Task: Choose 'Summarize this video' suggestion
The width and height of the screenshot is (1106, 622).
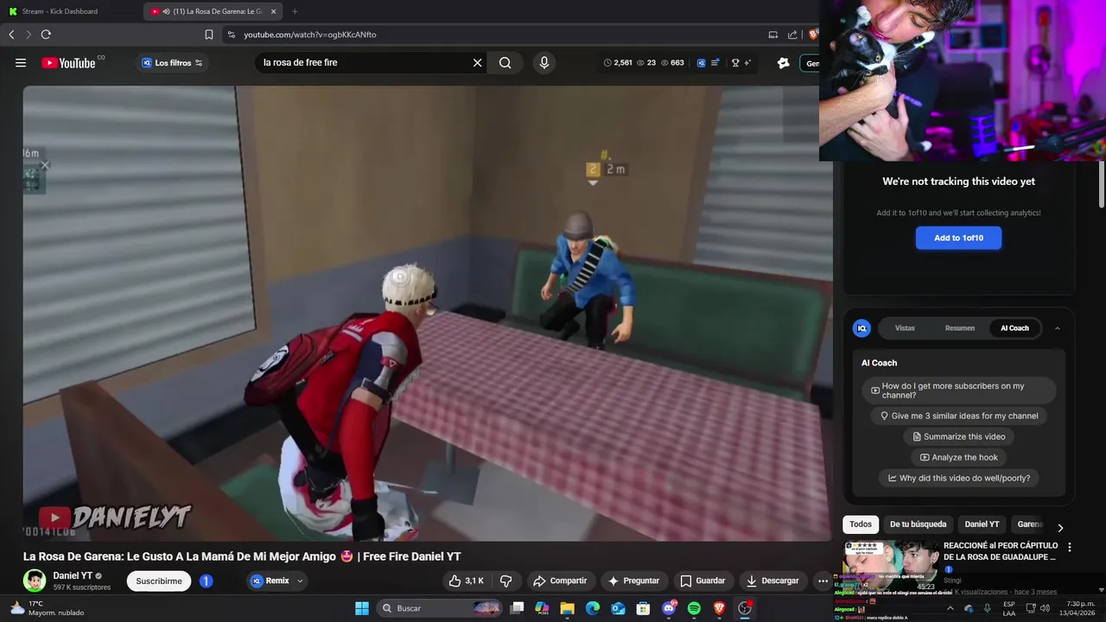Action: pos(958,436)
